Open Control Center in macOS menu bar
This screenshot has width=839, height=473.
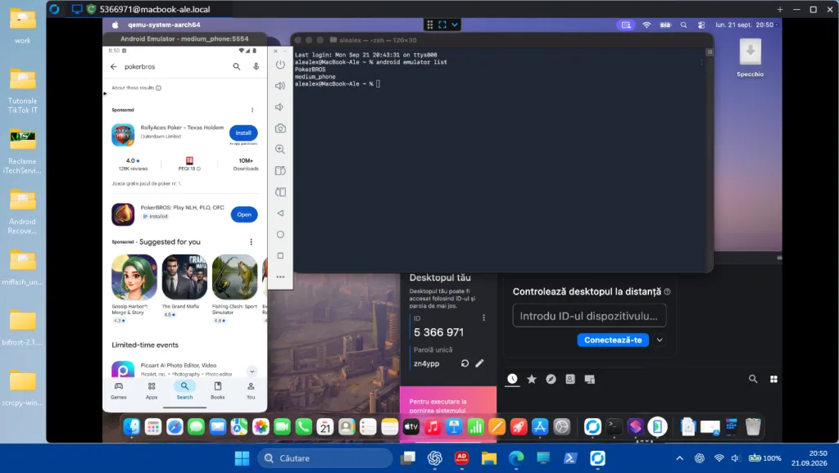click(x=701, y=25)
